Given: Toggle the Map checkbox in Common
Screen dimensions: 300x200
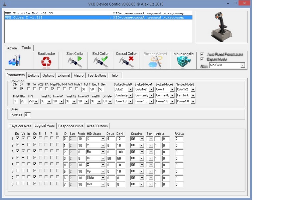Looking at the screenshot, I should click(52, 89).
